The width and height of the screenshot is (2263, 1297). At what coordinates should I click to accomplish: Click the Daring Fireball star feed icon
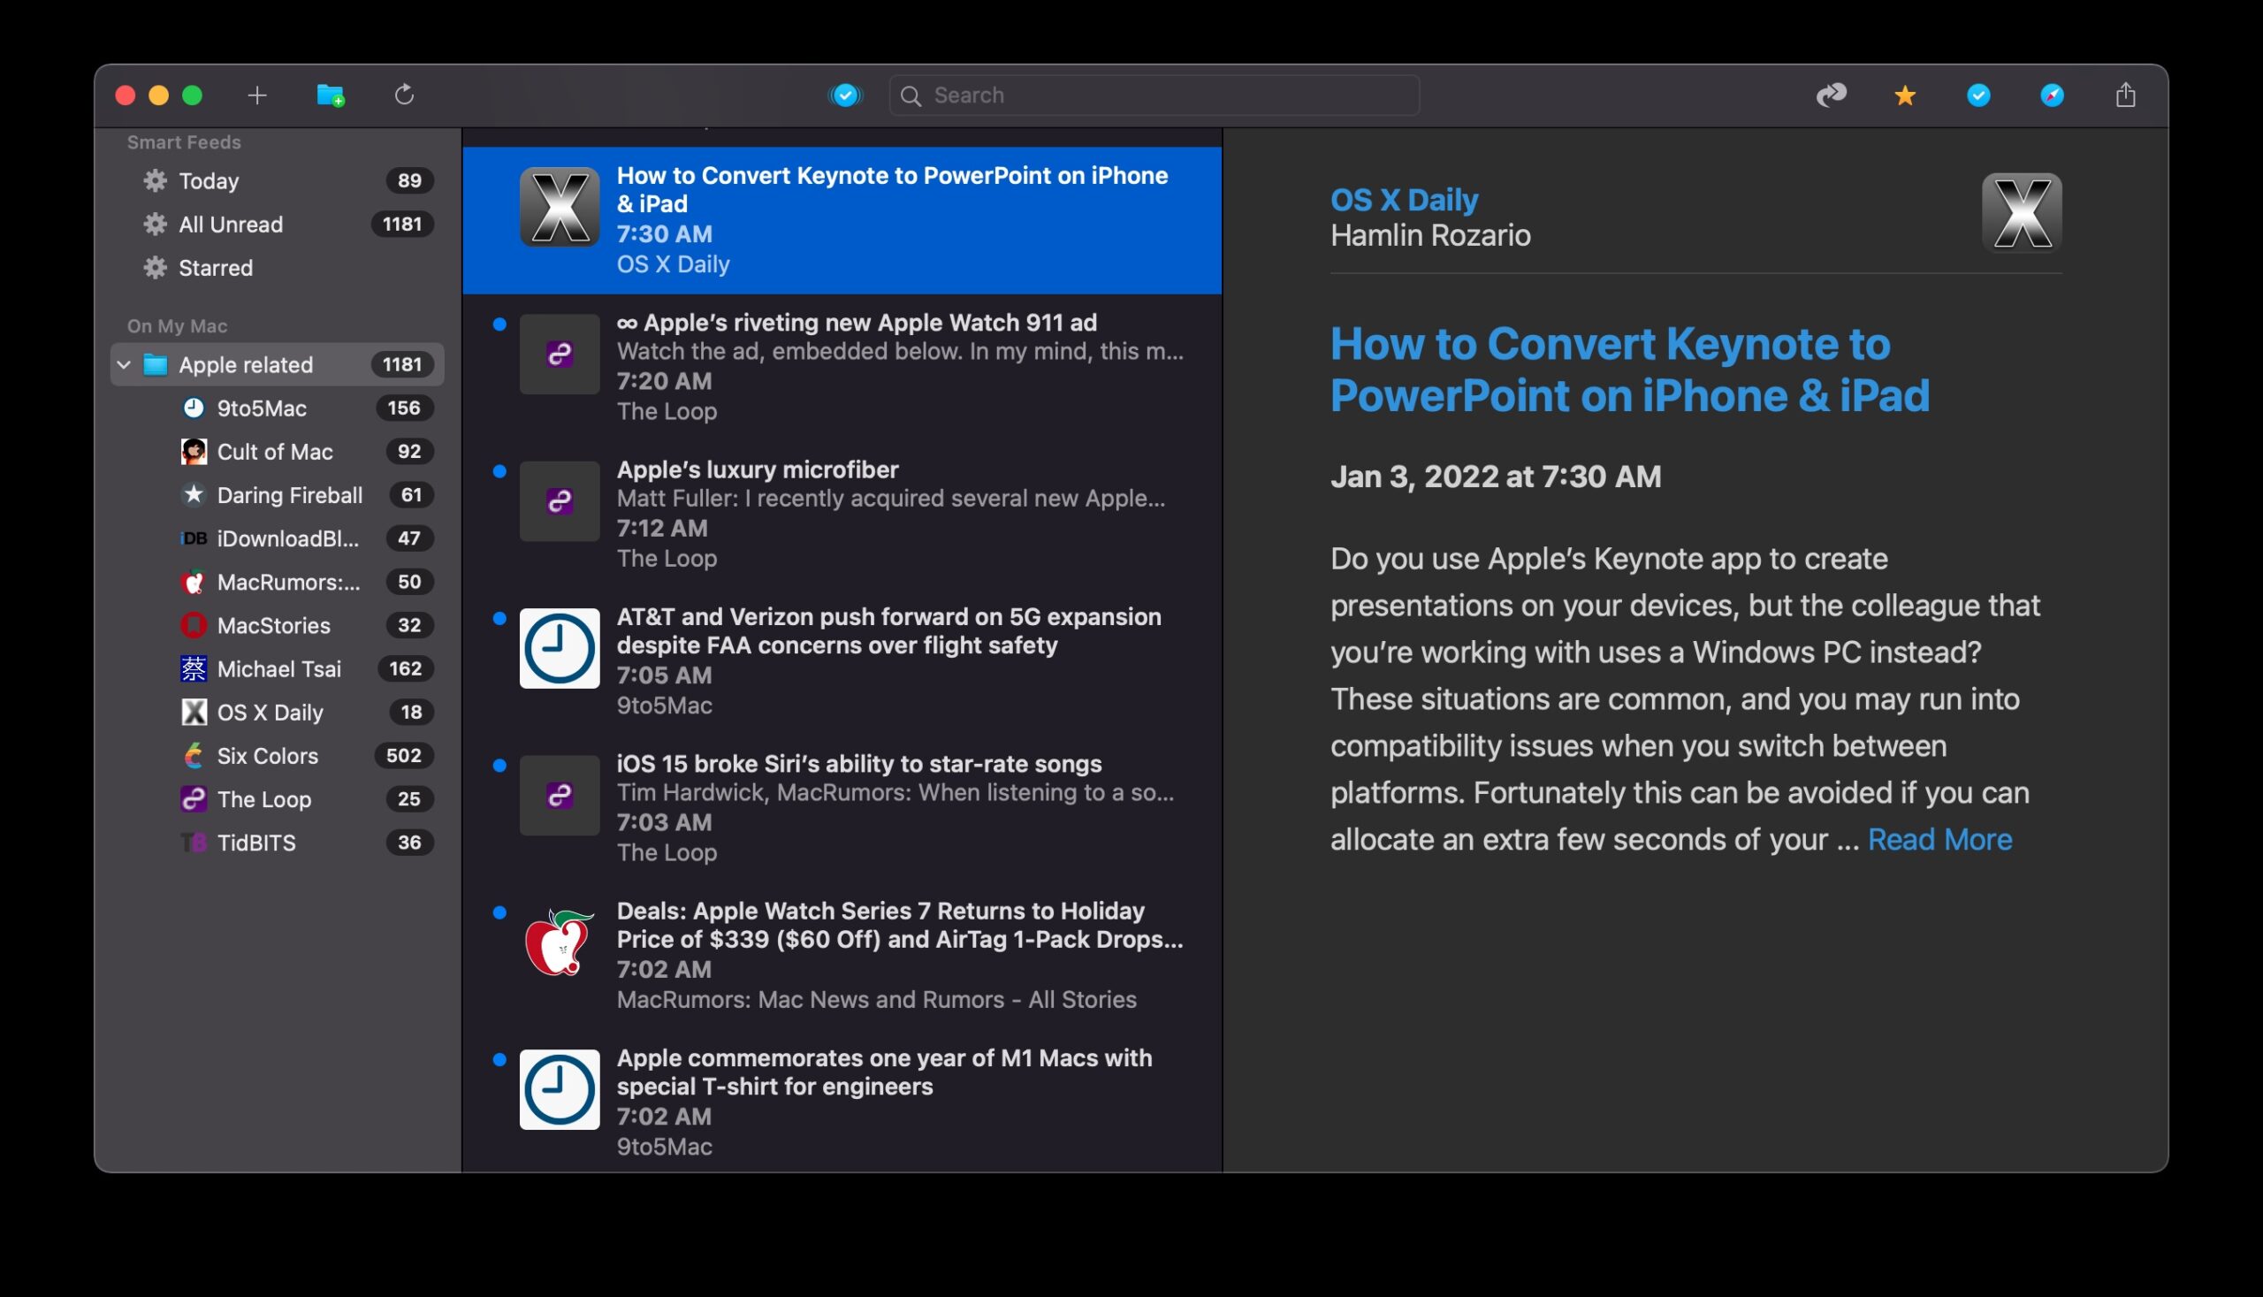194,494
